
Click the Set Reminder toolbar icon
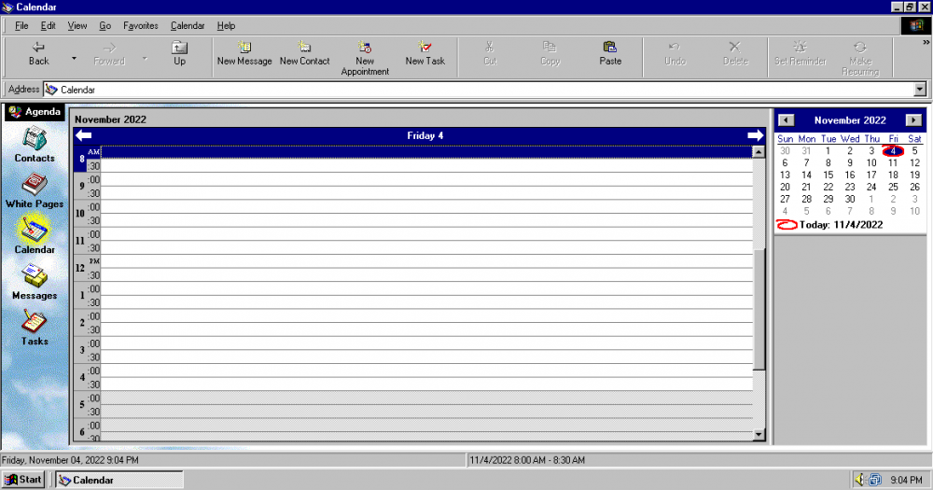pyautogui.click(x=801, y=53)
